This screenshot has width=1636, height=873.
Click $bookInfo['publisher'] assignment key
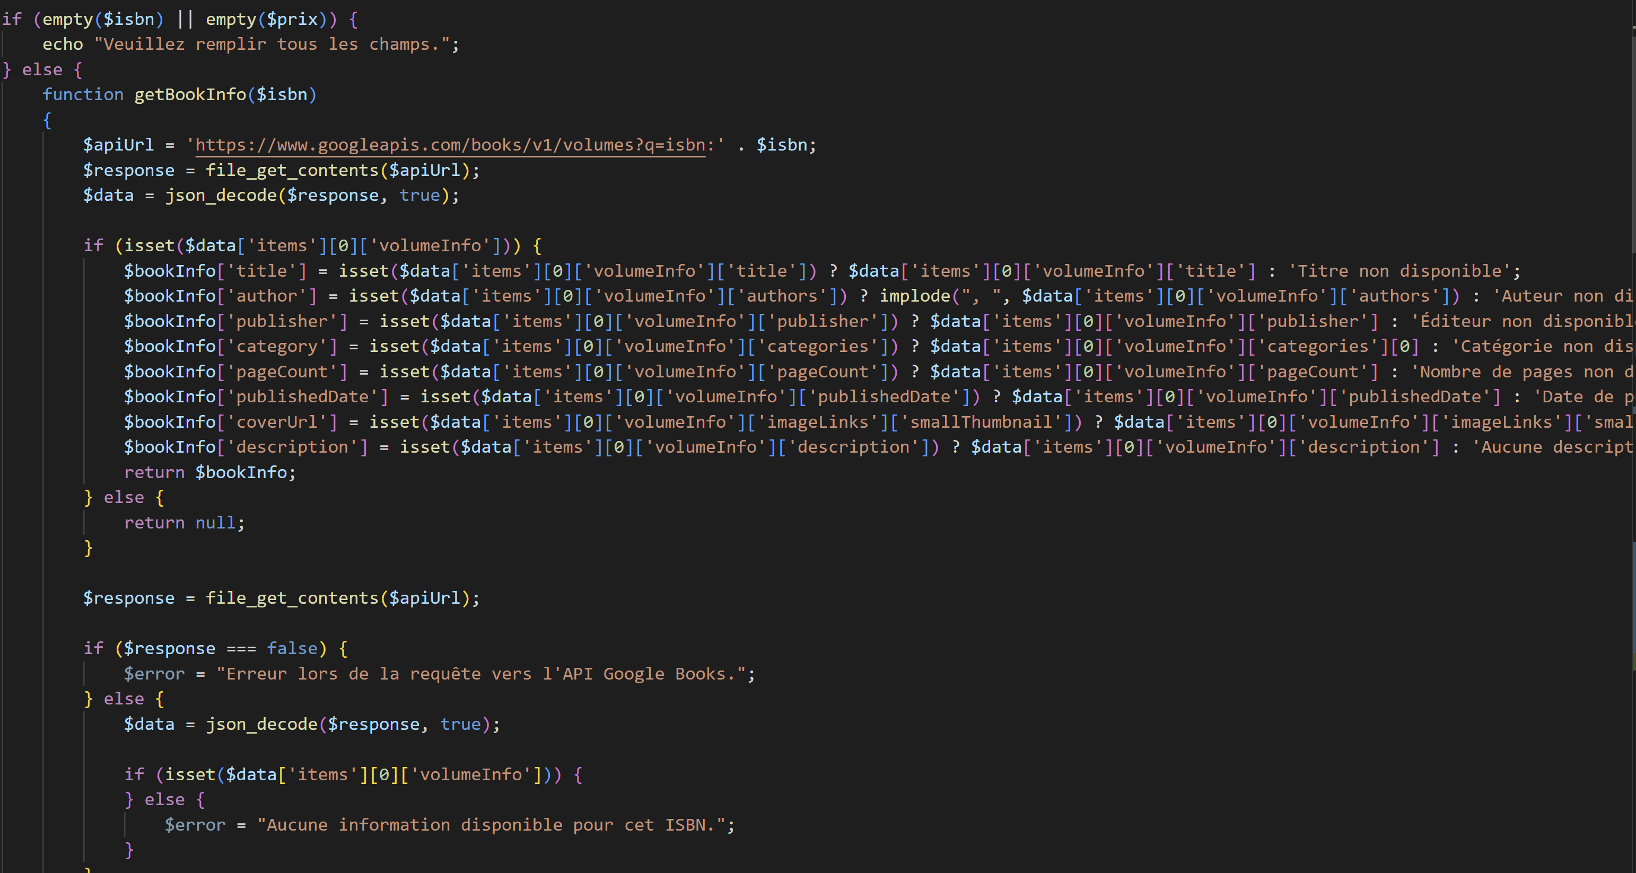[235, 322]
